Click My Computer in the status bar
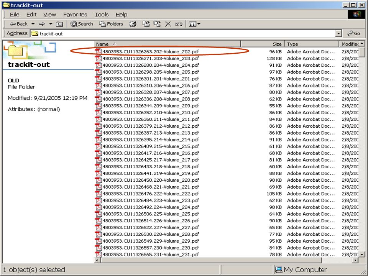 pos(301,270)
